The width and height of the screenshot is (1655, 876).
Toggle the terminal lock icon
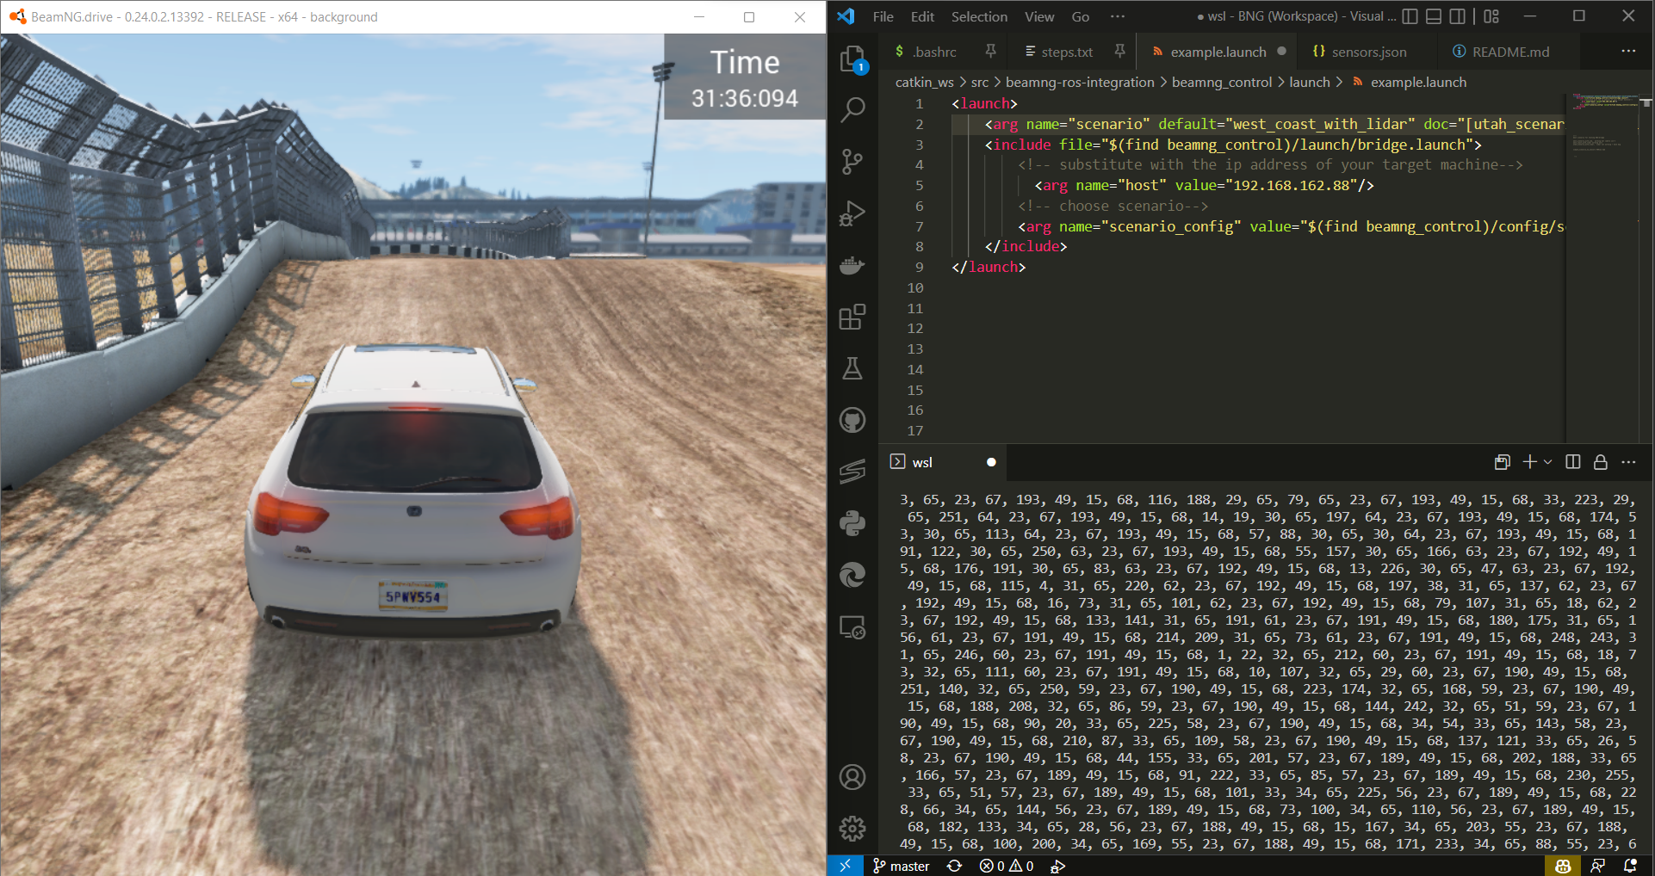pos(1601,462)
